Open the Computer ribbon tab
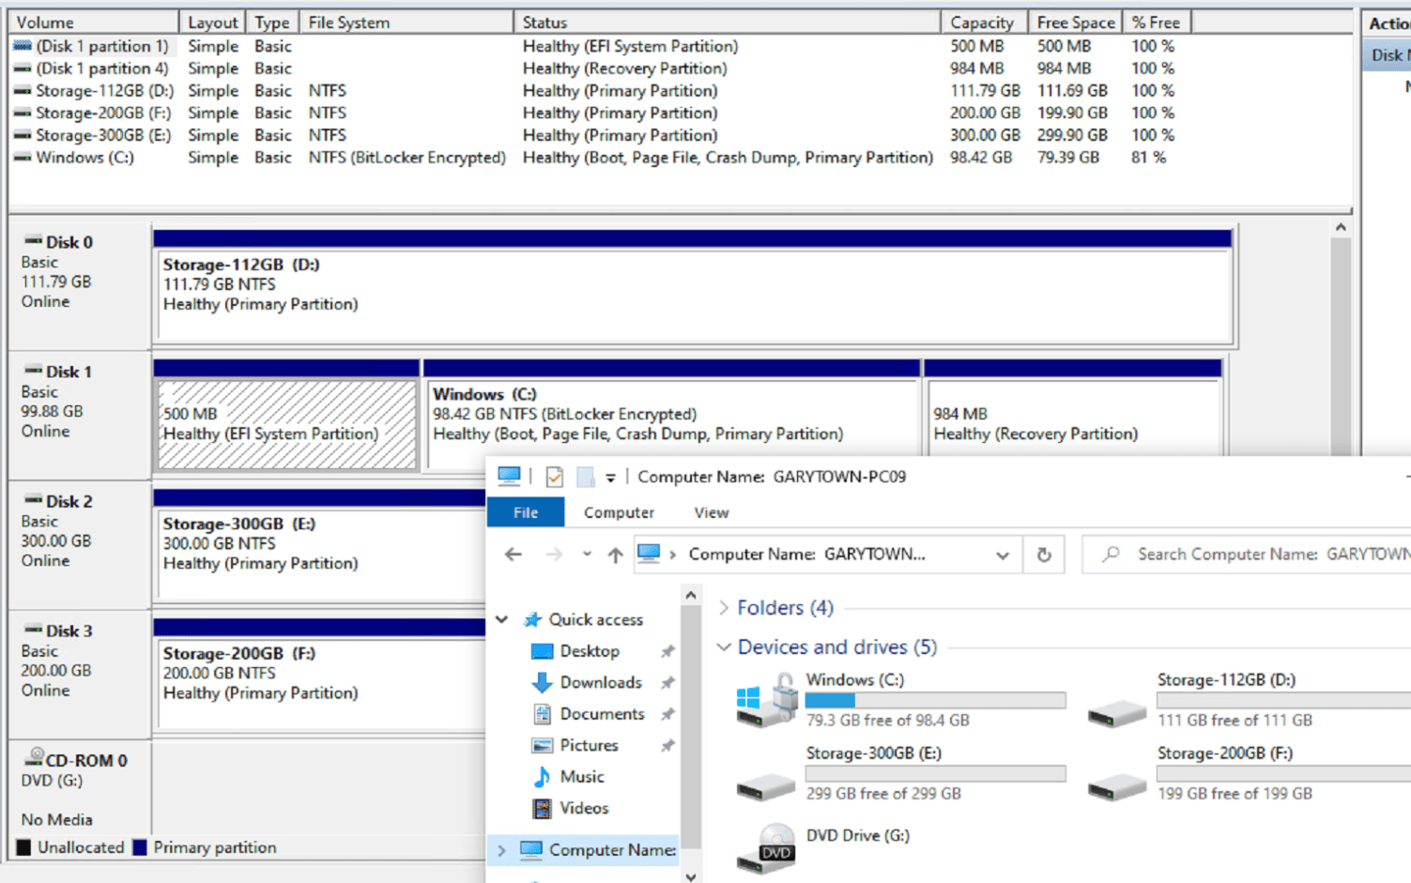Screen dimensions: 1411x883 (x=619, y=512)
